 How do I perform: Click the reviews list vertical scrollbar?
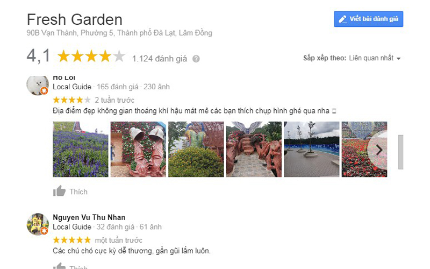point(400,152)
